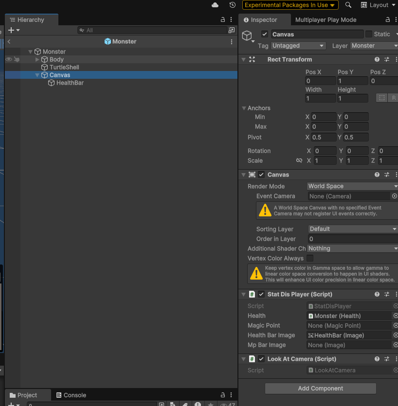Open the Hierarchy panel options menu
The width and height of the screenshot is (398, 406).
(x=231, y=19)
